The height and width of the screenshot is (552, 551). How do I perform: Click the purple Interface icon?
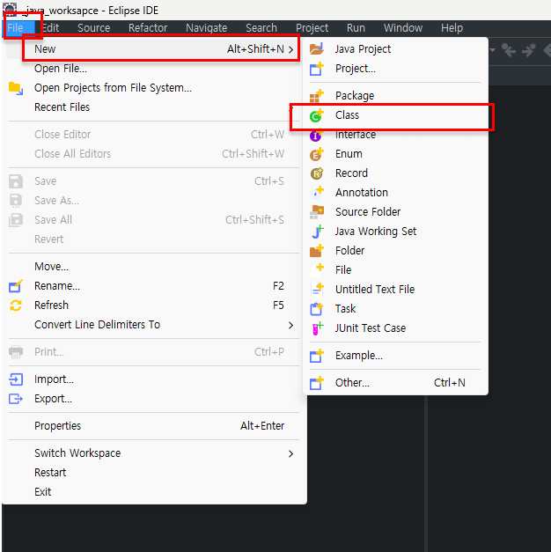pos(316,136)
